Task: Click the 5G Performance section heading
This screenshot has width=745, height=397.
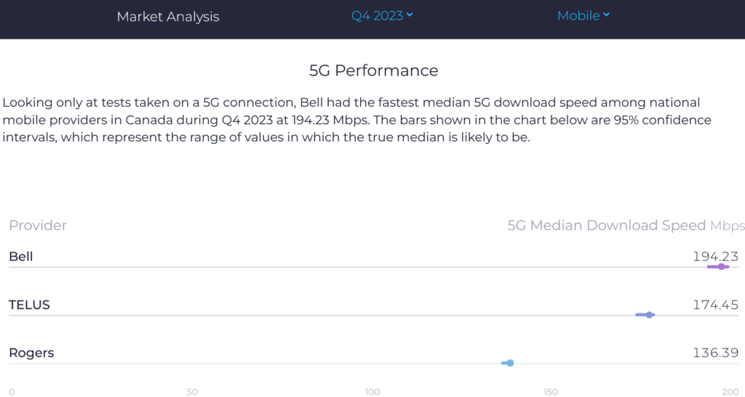Action: 373,71
